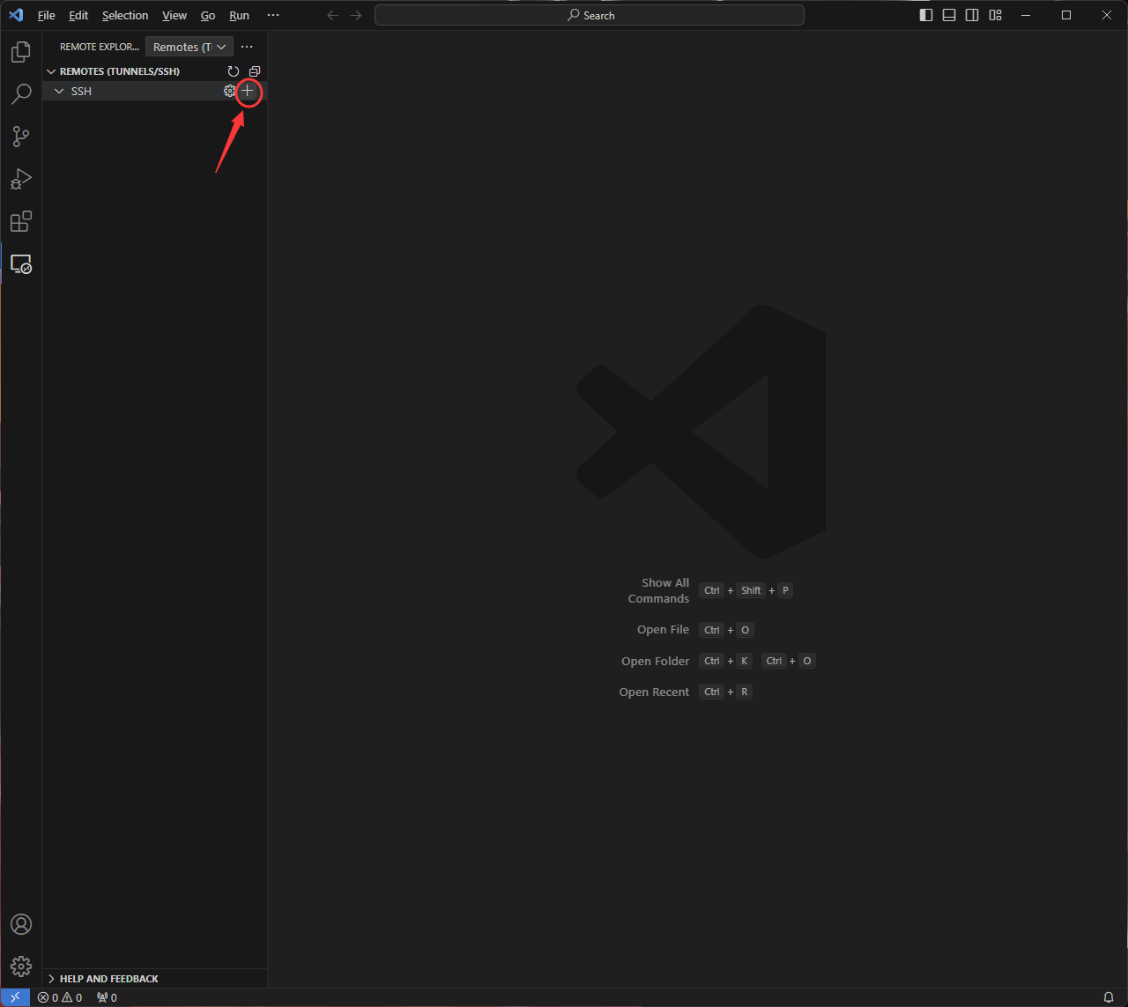Collapse the Remotes (Tunnels/SSH) section
This screenshot has height=1007, width=1128.
pyautogui.click(x=154, y=71)
